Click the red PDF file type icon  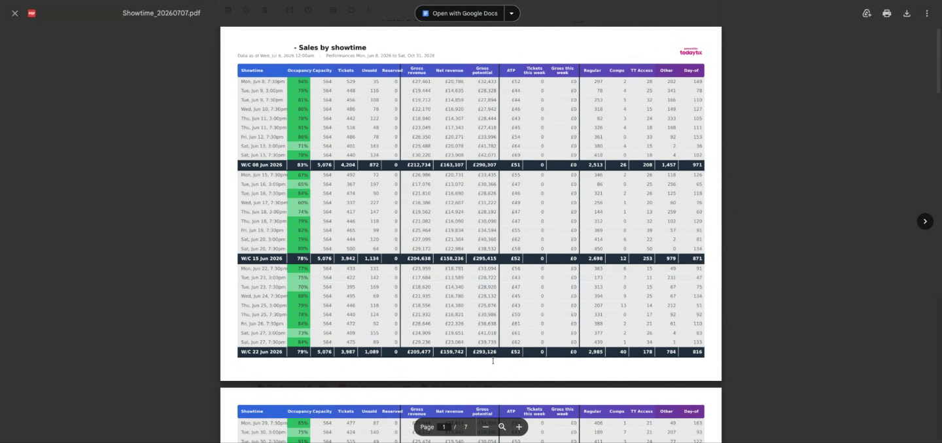pos(31,13)
